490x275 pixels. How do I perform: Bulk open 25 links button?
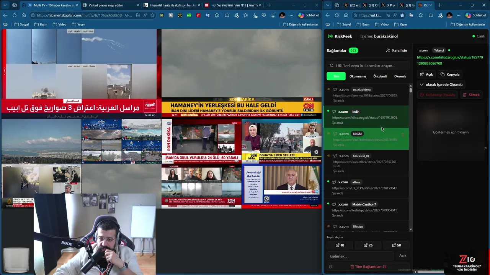368,245
